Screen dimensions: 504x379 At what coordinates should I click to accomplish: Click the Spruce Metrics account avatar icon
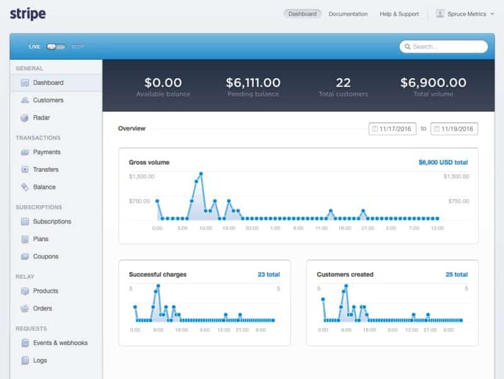click(x=440, y=13)
